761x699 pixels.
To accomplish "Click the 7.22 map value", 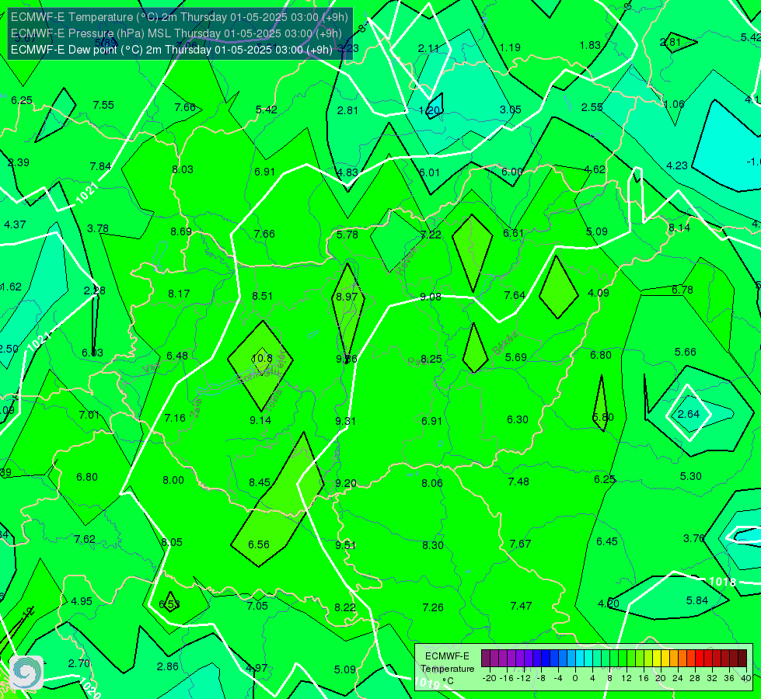I will [x=431, y=235].
